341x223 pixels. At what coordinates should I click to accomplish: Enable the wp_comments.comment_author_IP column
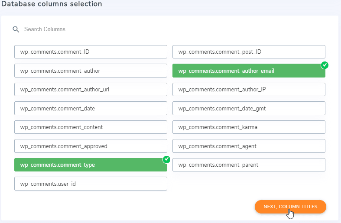point(249,90)
